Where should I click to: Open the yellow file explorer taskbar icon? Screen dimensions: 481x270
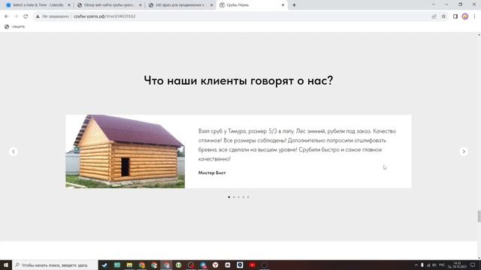pyautogui.click(x=129, y=265)
